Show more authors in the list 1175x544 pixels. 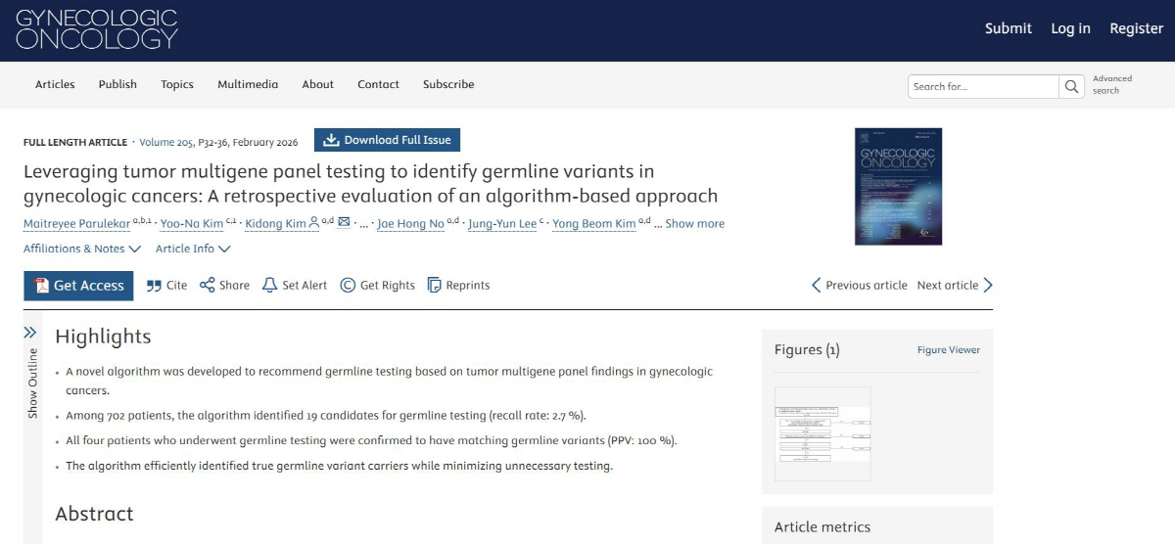(x=694, y=224)
